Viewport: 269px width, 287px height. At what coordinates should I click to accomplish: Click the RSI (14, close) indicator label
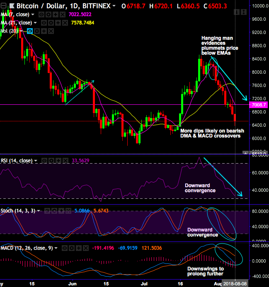click(17, 161)
